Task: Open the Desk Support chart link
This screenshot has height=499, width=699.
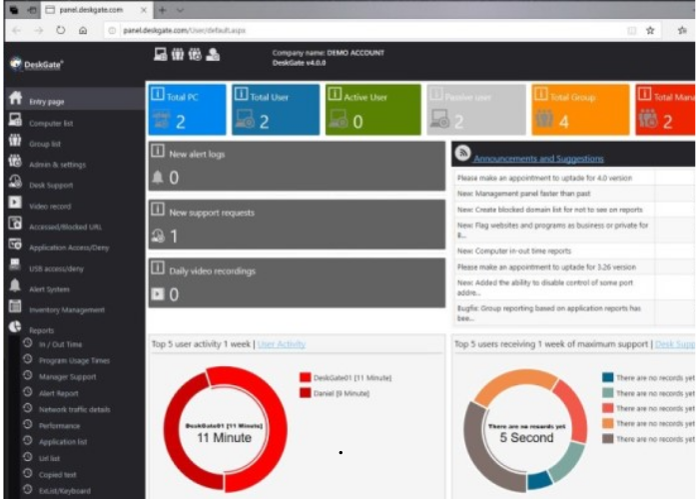Action: pyautogui.click(x=675, y=344)
